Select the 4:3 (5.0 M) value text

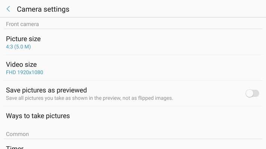coord(18,47)
